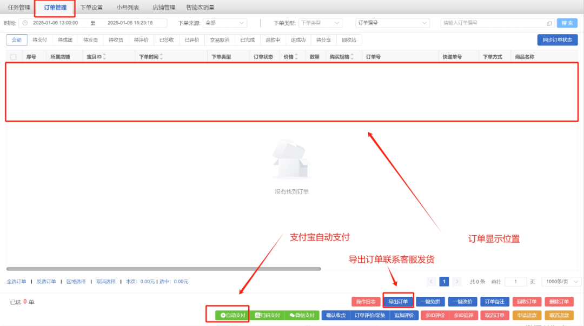This screenshot has height=326, width=584.
Task: Expand the 下单类型 dropdown filter
Action: point(319,23)
